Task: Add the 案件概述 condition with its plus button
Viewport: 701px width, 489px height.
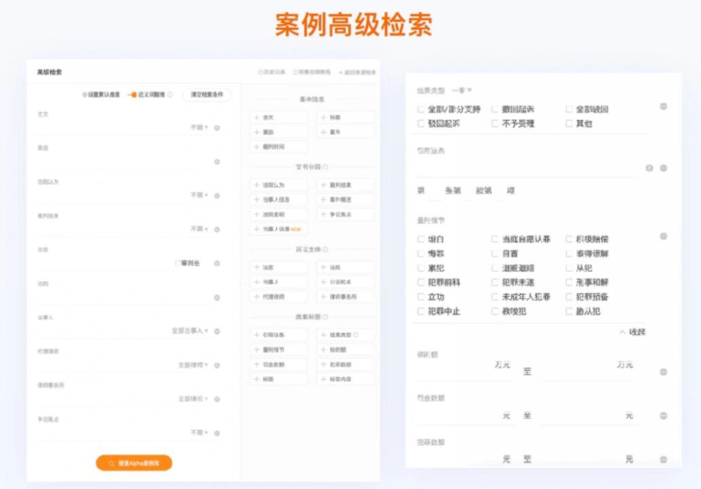Action: [x=345, y=200]
